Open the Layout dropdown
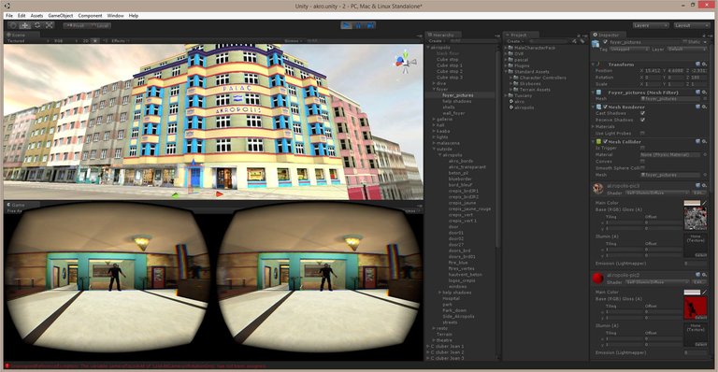The width and height of the screenshot is (718, 372). (x=692, y=25)
